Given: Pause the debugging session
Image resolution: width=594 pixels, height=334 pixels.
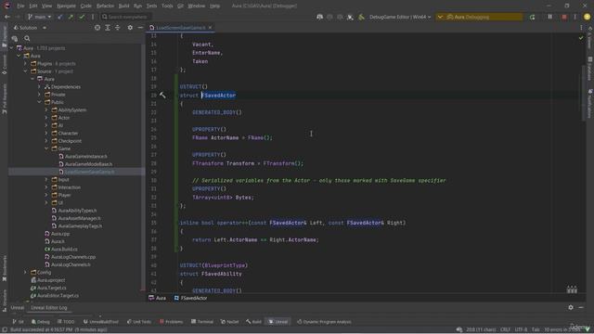Looking at the screenshot, I should pyautogui.click(x=550, y=17).
